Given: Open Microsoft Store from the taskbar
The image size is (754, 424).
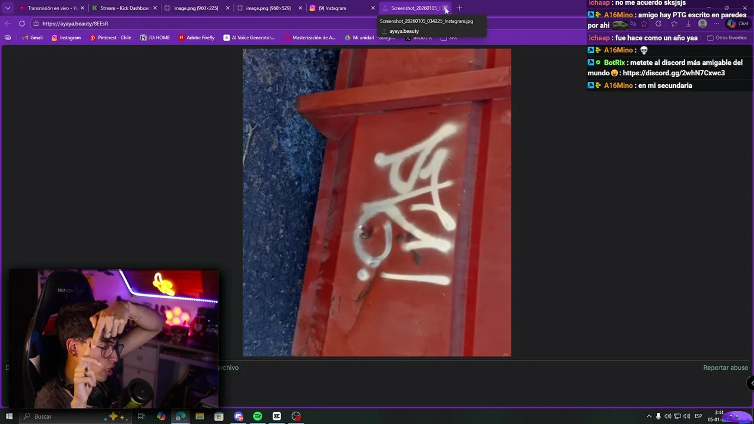Looking at the screenshot, I should point(219,416).
